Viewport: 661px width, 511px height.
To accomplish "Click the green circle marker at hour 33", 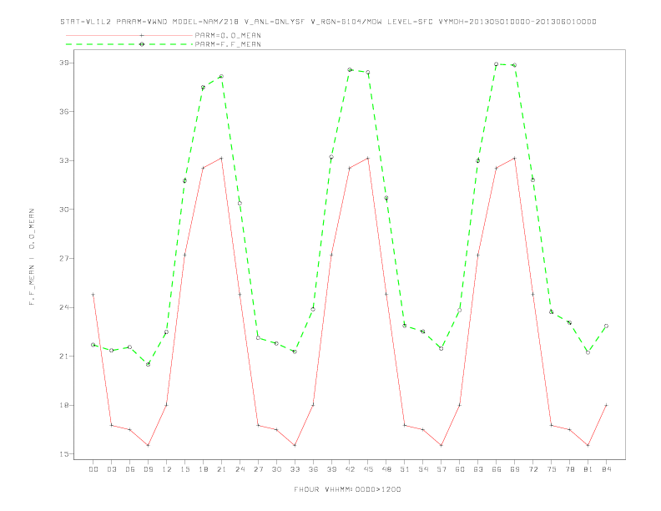I will [295, 352].
